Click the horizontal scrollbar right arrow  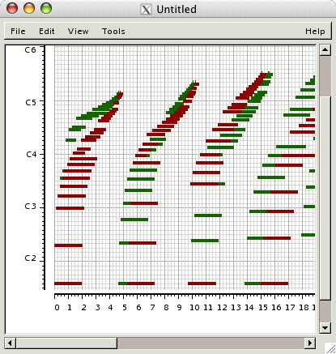(x=310, y=343)
